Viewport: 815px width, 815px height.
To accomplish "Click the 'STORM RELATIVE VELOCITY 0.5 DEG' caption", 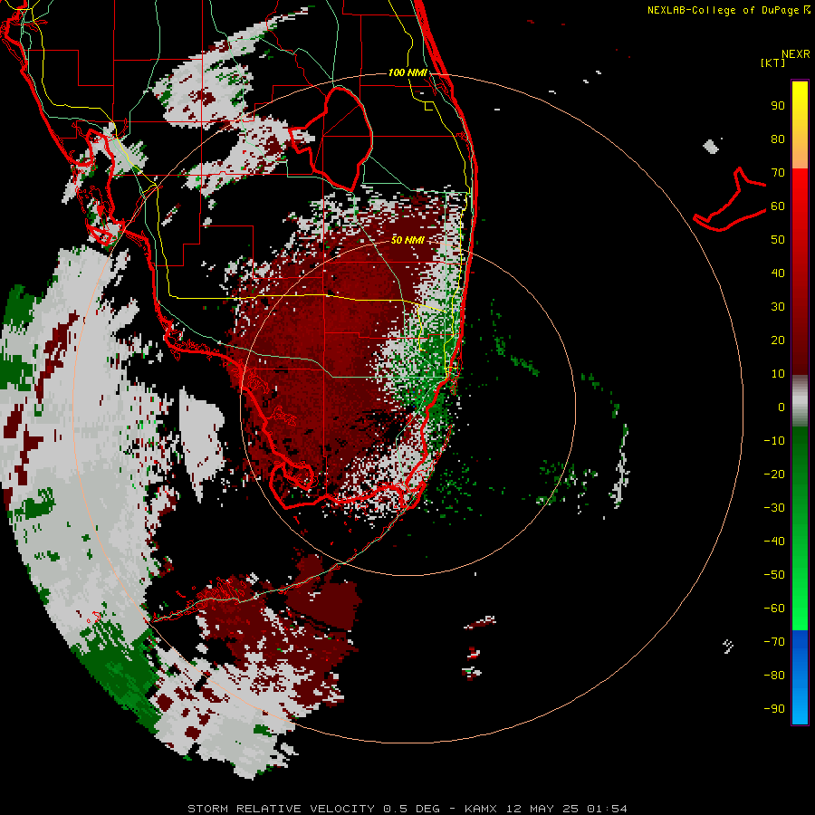I will [x=313, y=809].
